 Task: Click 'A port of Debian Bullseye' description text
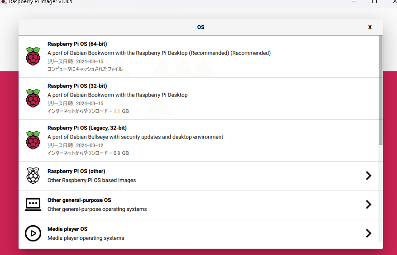coord(135,137)
